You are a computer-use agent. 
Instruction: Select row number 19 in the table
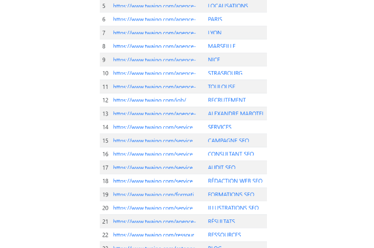coord(106,195)
